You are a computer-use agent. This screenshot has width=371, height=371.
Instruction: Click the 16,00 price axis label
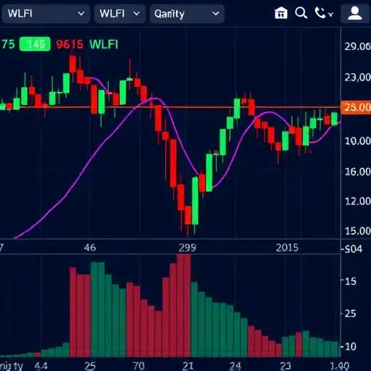coord(357,172)
